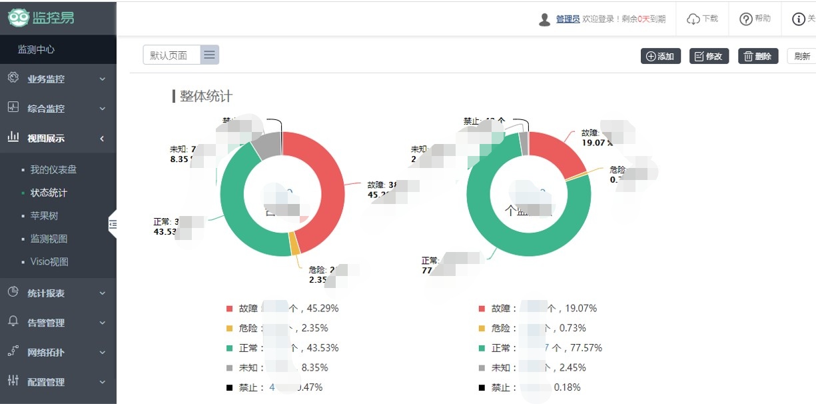The width and height of the screenshot is (816, 404).
Task: Click the 默认页面 input field
Action: coord(171,55)
